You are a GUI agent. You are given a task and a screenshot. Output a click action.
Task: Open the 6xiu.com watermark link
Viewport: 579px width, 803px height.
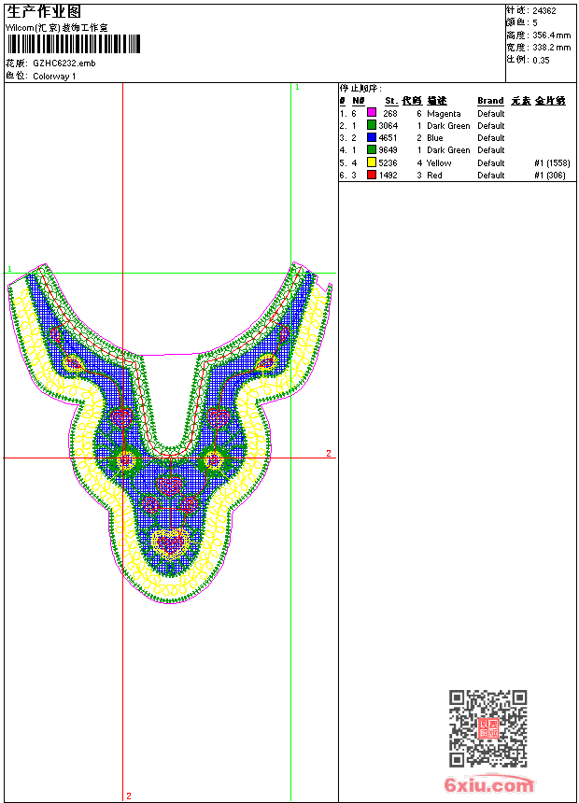point(489,785)
